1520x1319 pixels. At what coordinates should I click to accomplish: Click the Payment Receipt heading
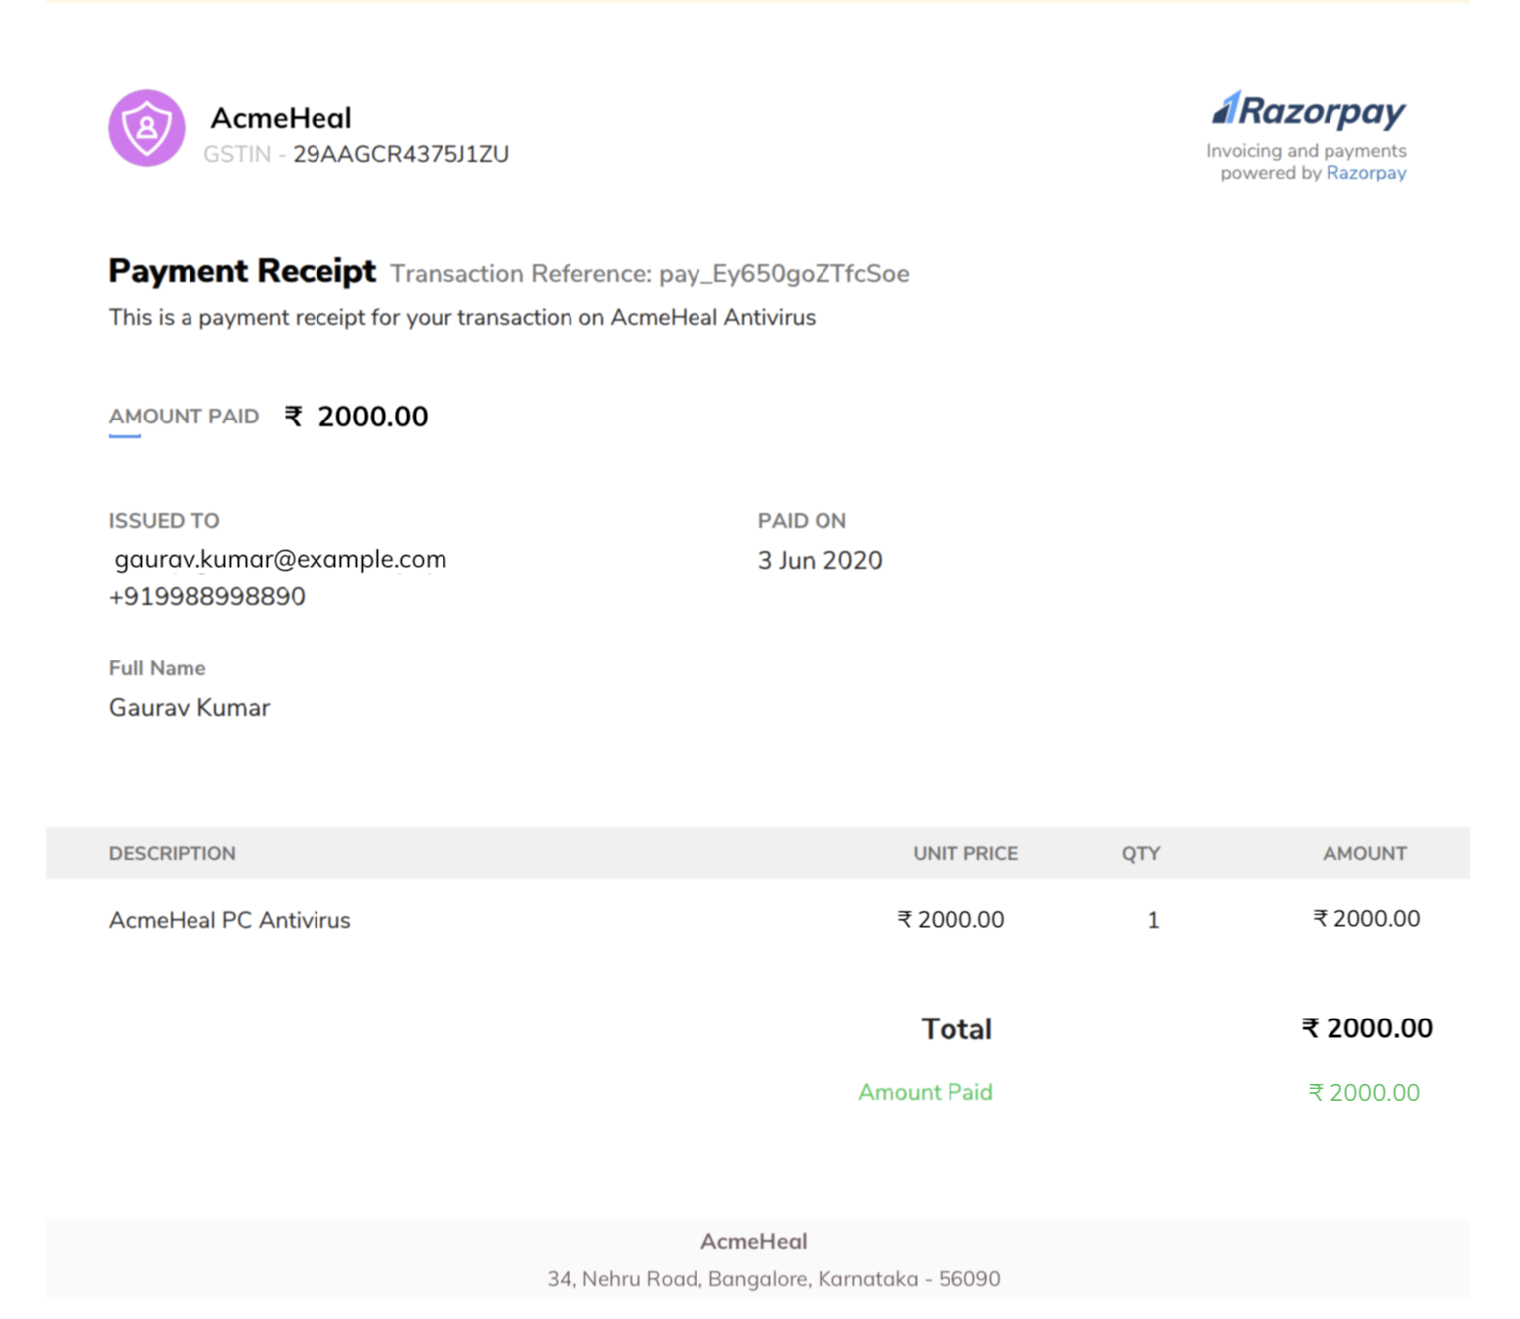click(x=242, y=271)
